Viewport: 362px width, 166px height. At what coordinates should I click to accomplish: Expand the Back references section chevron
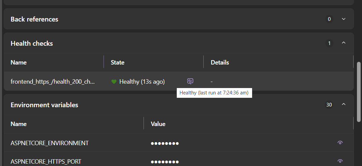coord(344,19)
